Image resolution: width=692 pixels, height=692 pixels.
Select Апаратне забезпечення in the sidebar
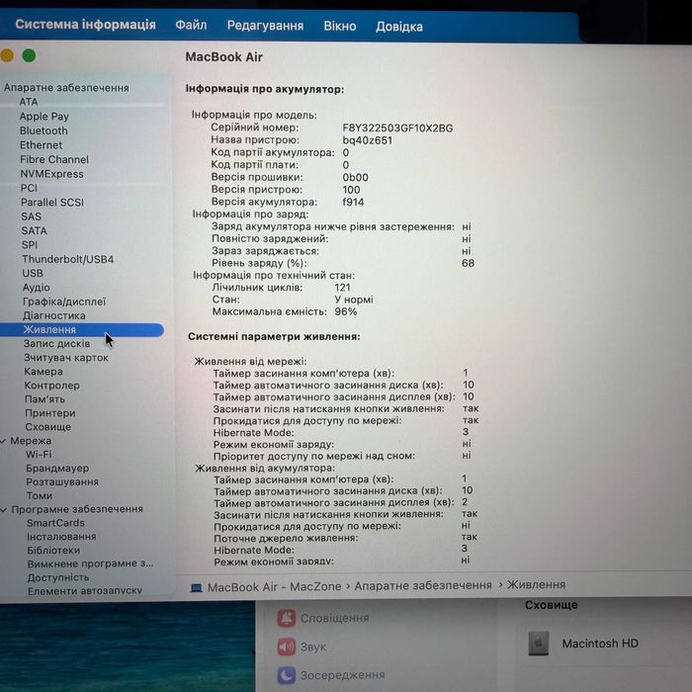pos(66,88)
